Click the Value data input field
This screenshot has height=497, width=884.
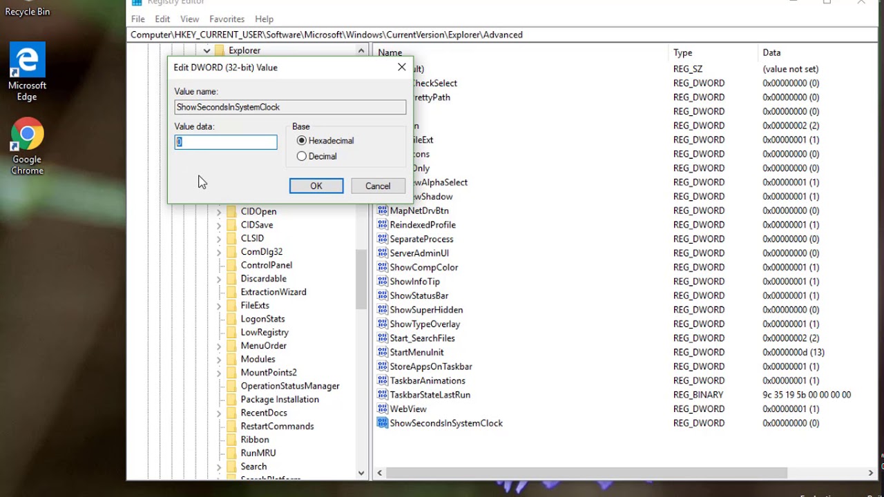pos(226,142)
